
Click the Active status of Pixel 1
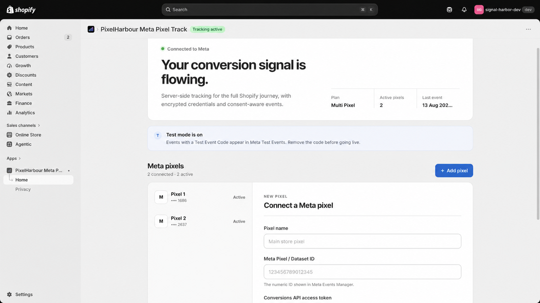click(239, 197)
